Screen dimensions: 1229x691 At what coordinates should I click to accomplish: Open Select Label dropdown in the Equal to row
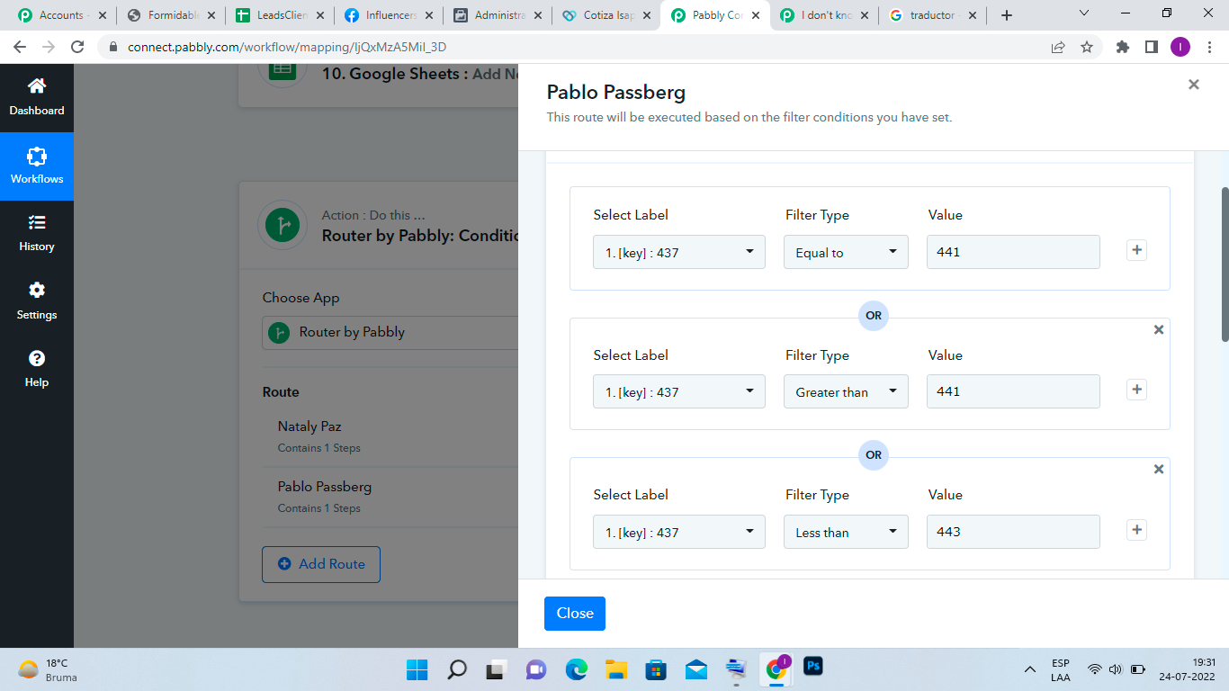click(679, 252)
